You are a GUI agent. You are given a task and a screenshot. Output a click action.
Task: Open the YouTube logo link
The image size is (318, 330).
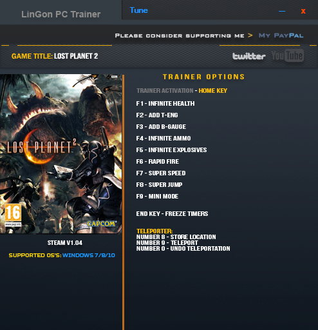(x=288, y=55)
